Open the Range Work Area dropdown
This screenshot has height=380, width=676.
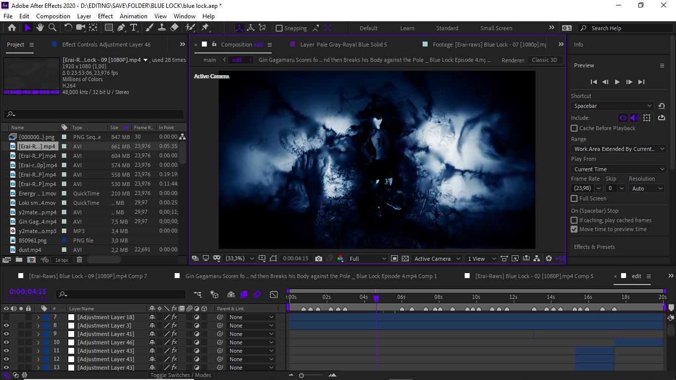619,149
